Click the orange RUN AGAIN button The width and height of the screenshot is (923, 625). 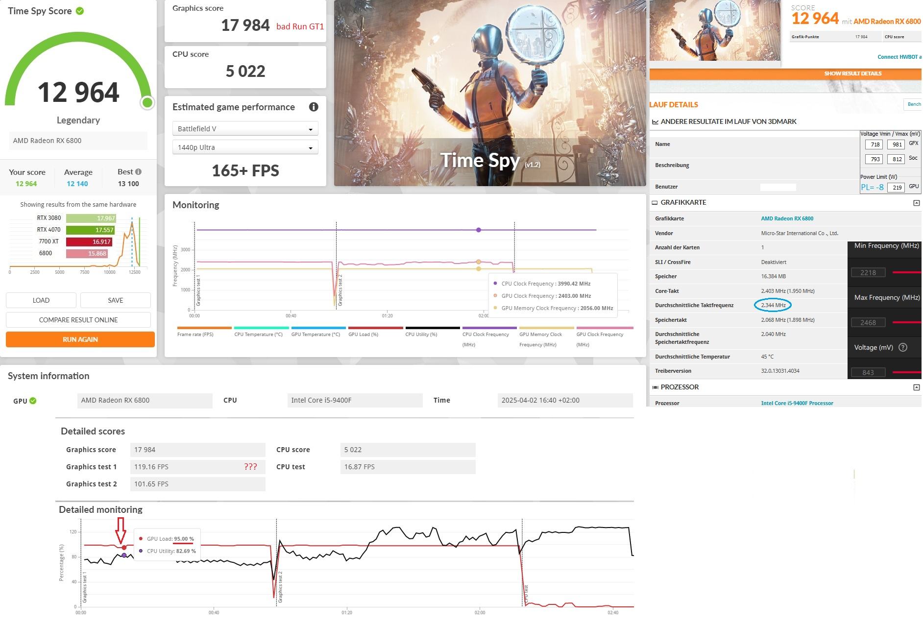tap(80, 339)
